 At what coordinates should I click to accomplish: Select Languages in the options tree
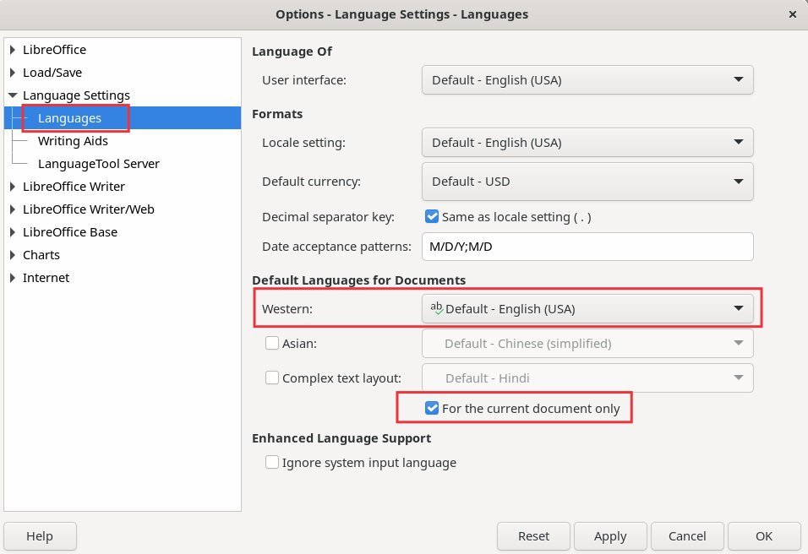pyautogui.click(x=69, y=118)
